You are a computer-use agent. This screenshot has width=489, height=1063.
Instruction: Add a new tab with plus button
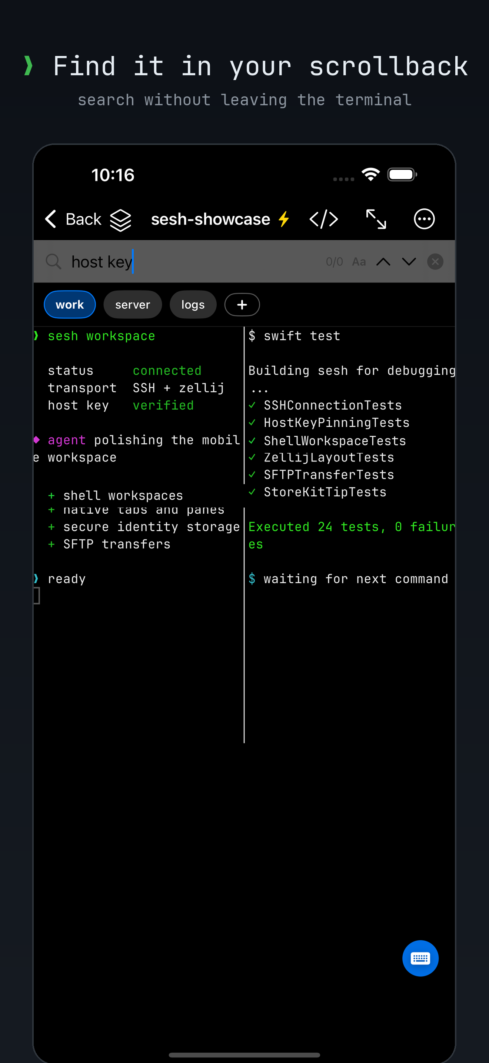pyautogui.click(x=242, y=305)
